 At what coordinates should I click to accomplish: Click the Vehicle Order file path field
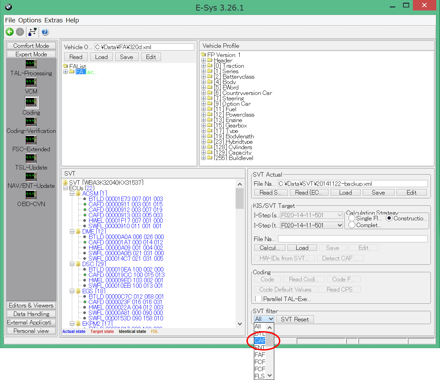tap(144, 47)
